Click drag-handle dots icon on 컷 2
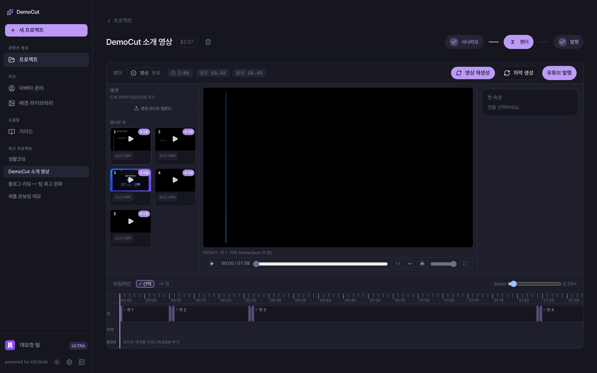Image resolution: width=597 pixels, height=373 pixels. (177, 310)
